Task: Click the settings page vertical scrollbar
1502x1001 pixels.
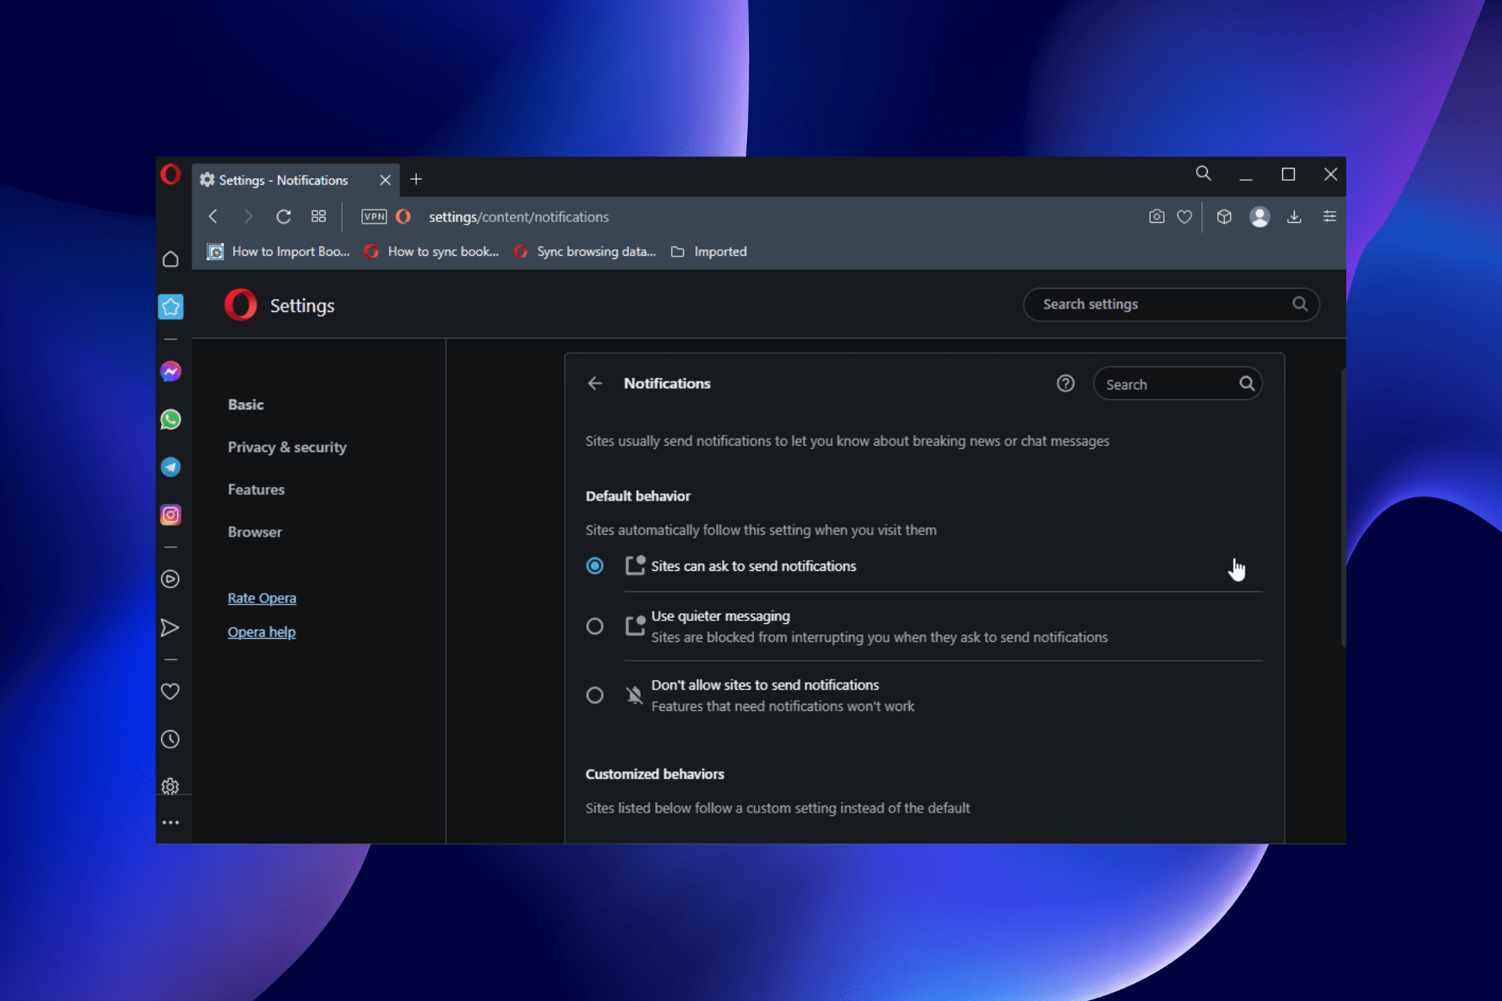Action: coord(1343,508)
